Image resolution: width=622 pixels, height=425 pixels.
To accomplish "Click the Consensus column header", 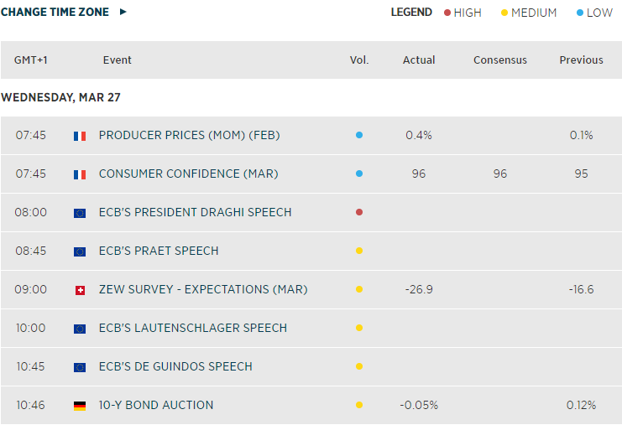I will point(500,60).
